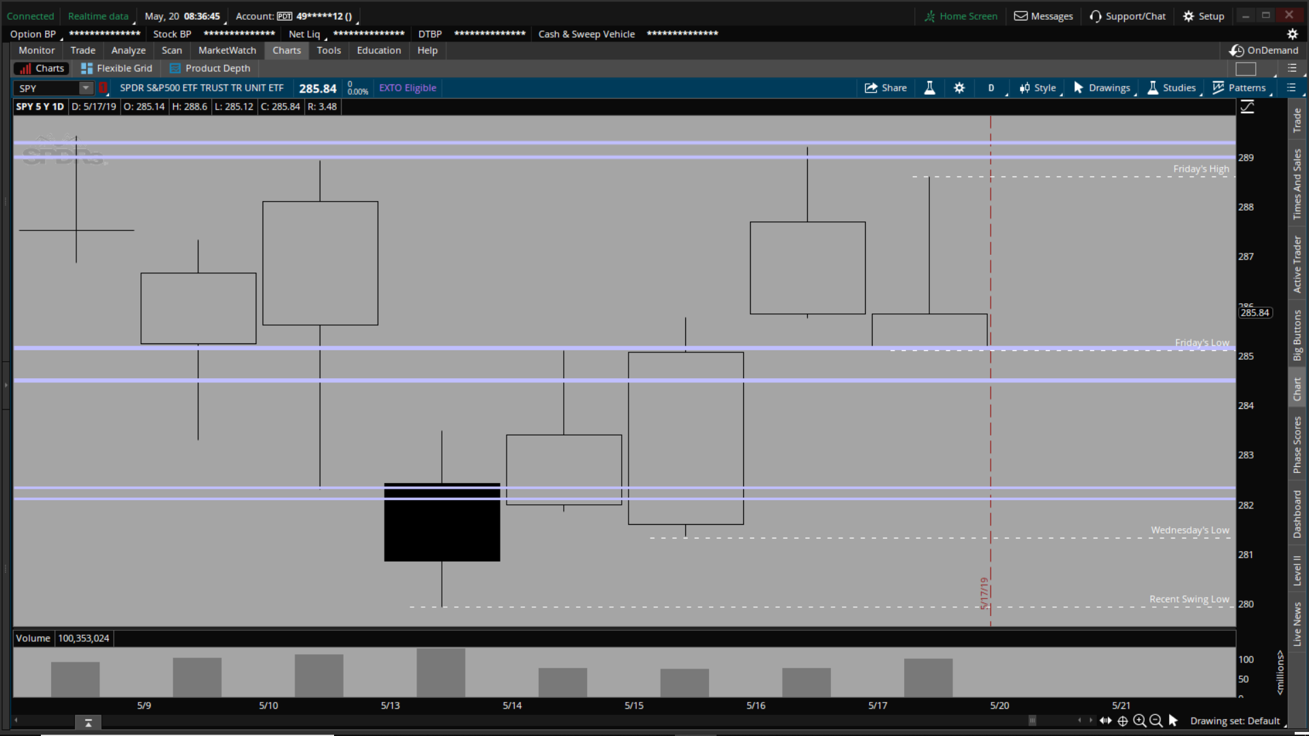This screenshot has height=736, width=1309.
Task: Click the SPY symbol input field
Action: 46,88
